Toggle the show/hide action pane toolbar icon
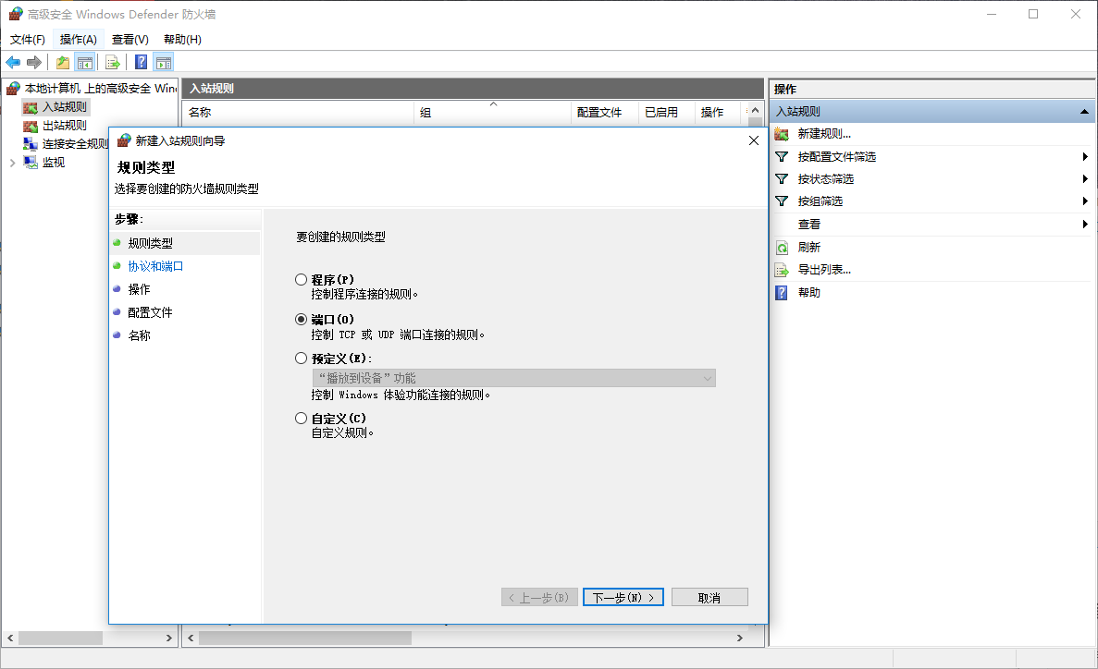This screenshot has height=669, width=1098. pos(164,62)
